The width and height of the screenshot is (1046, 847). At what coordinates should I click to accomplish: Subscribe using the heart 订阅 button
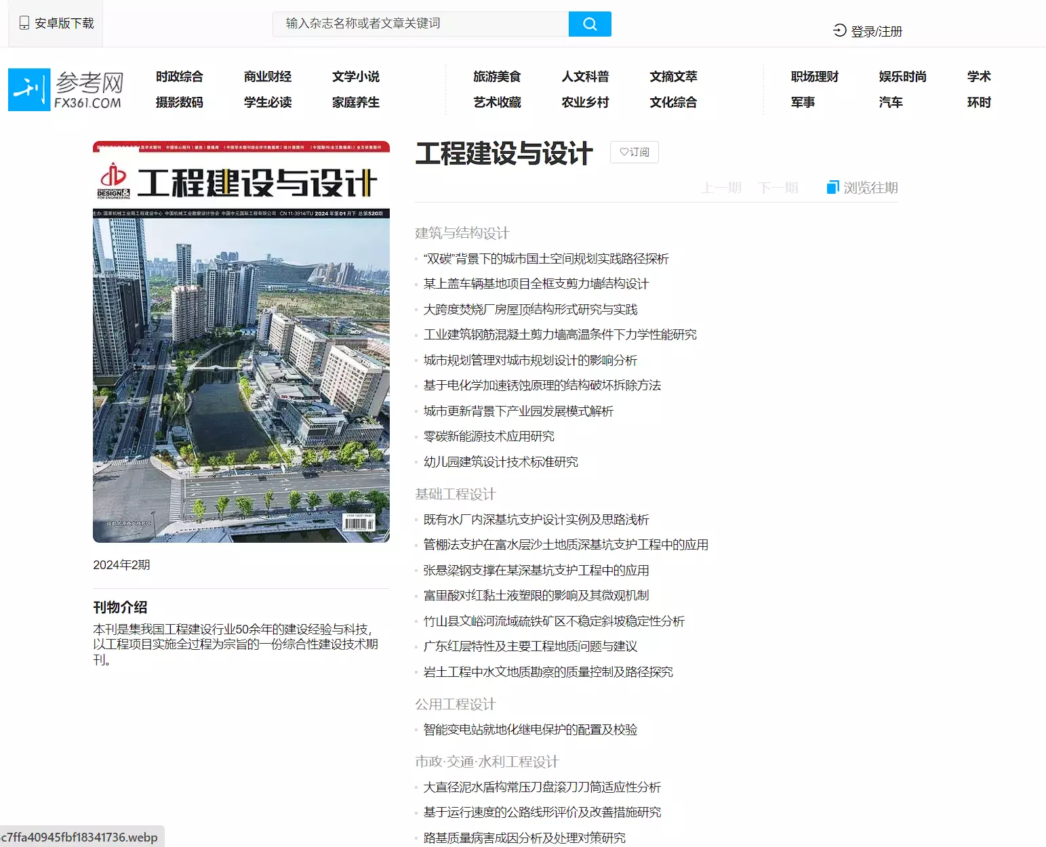pyautogui.click(x=634, y=152)
